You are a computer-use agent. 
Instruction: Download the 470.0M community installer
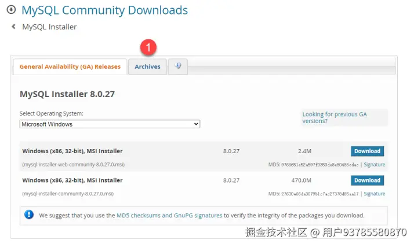point(367,180)
